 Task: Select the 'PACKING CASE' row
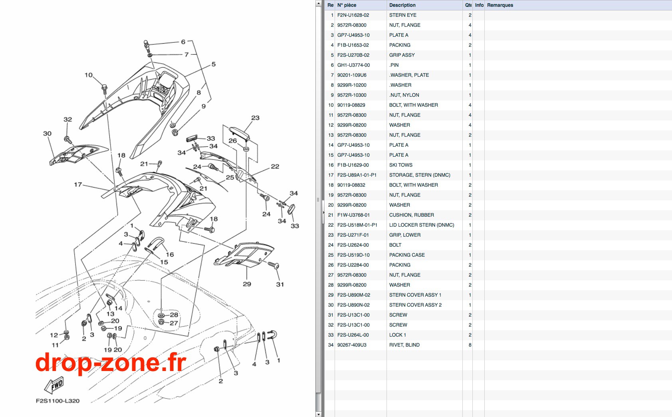click(498, 255)
